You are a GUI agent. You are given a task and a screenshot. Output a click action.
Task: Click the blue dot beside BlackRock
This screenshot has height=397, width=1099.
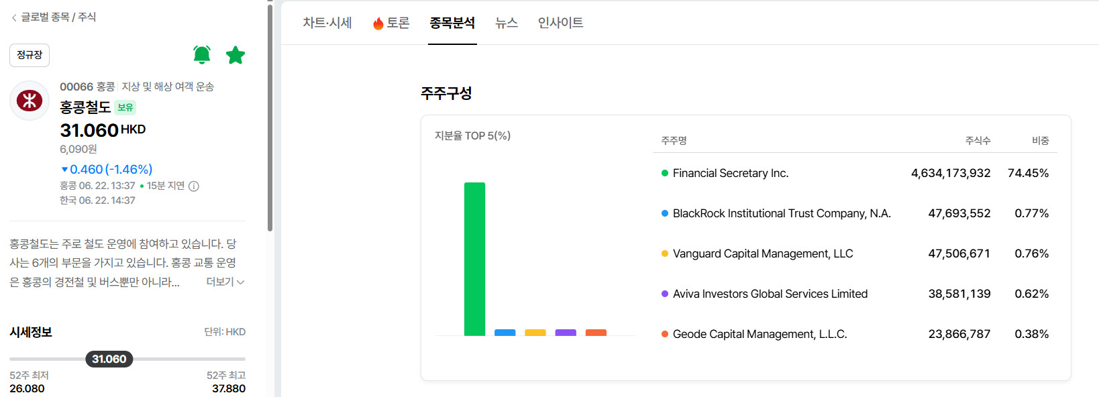pyautogui.click(x=665, y=213)
